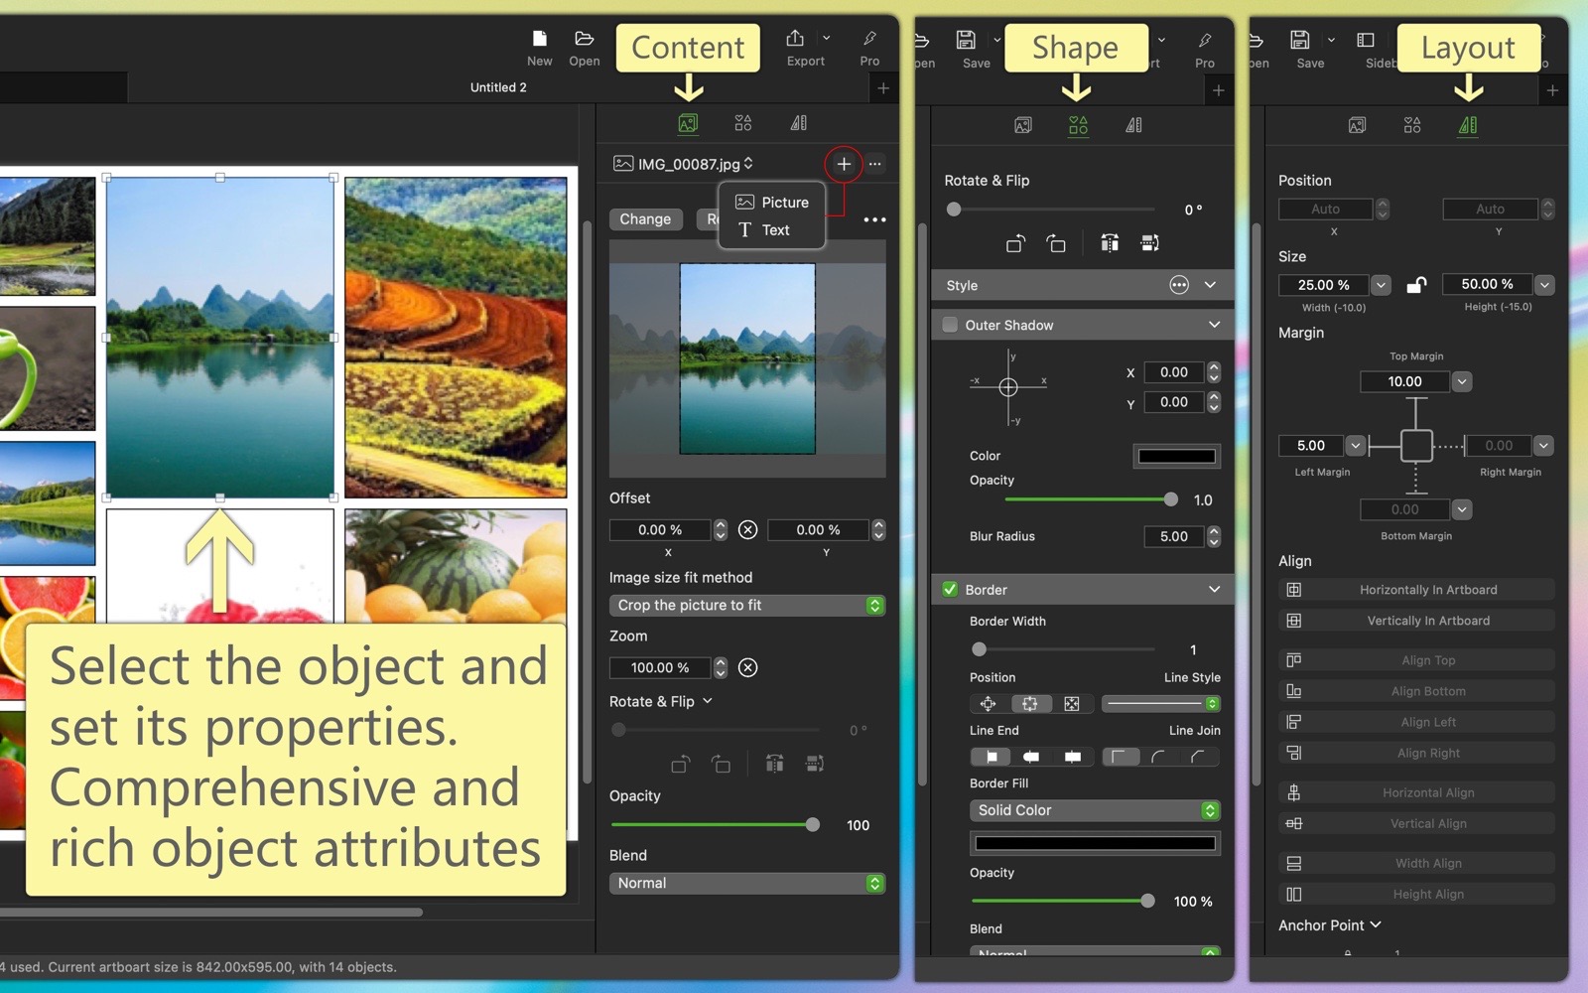Open the Image size fit method dropdown
1588x993 pixels.
[746, 605]
